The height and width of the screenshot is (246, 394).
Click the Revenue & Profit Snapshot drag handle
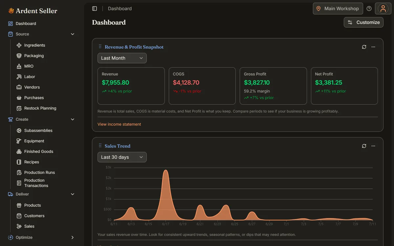pyautogui.click(x=100, y=47)
